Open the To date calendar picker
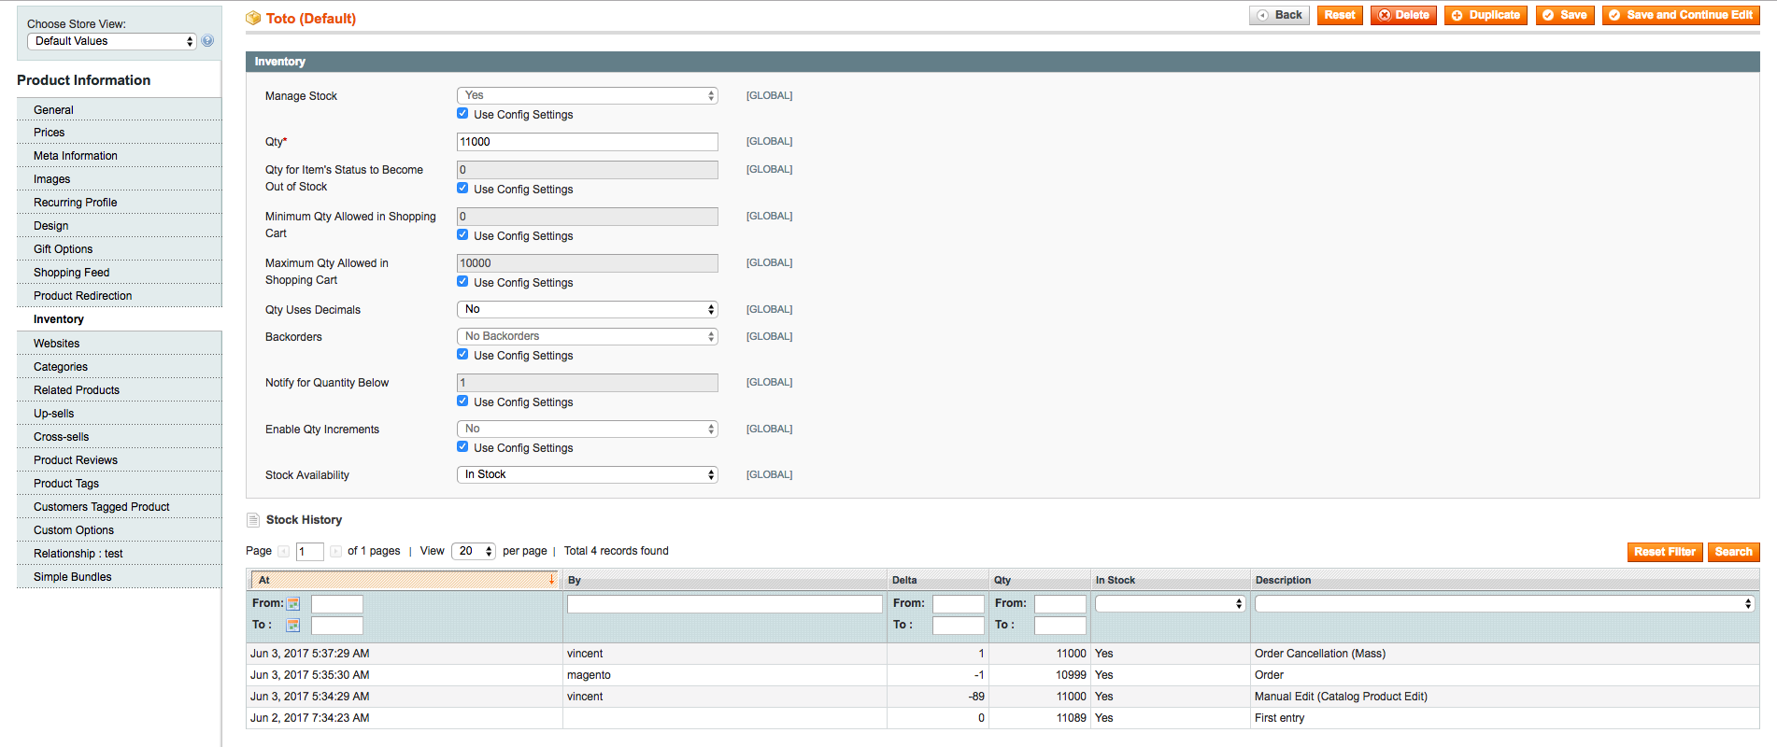Image resolution: width=1777 pixels, height=747 pixels. (293, 626)
